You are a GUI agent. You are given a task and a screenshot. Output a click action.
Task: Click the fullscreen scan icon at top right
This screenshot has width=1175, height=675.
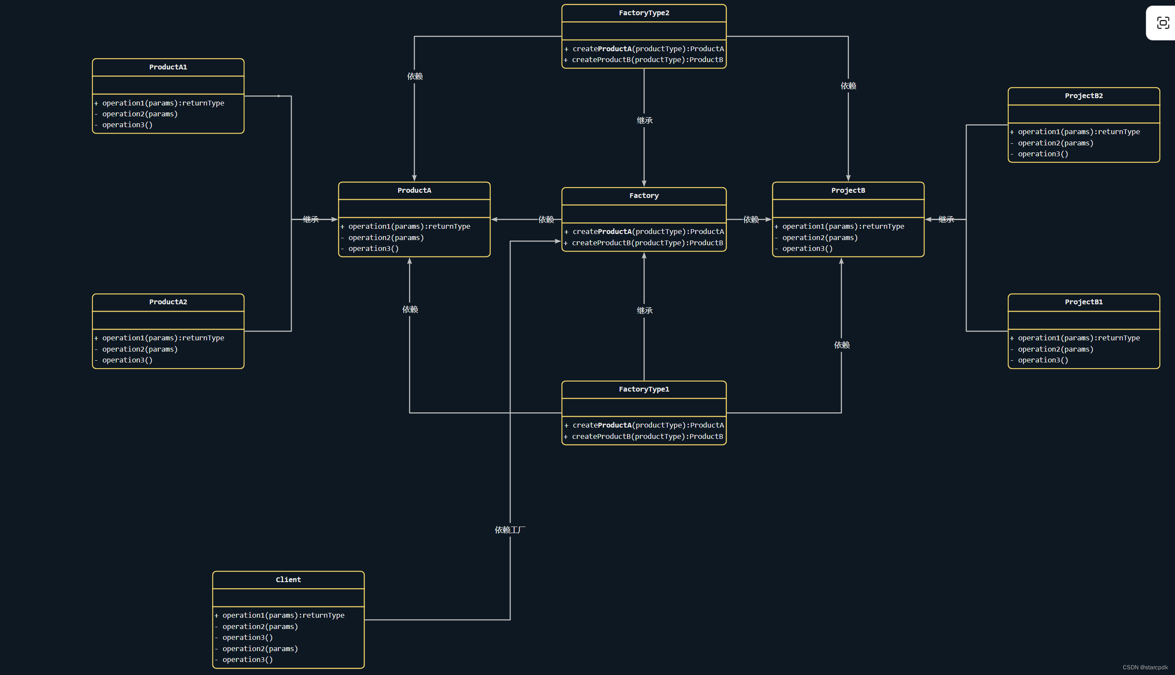point(1162,23)
